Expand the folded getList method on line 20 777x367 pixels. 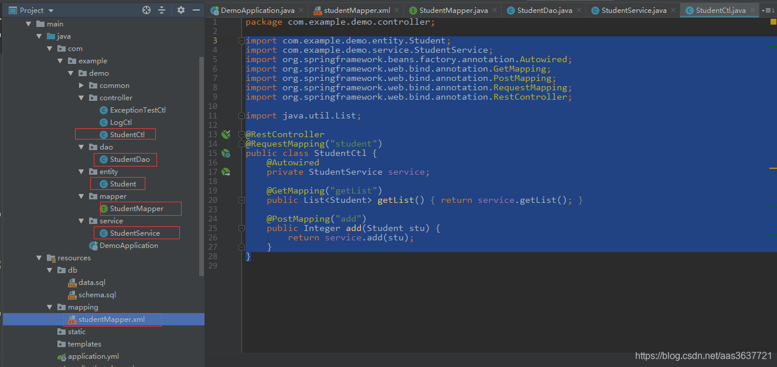241,200
